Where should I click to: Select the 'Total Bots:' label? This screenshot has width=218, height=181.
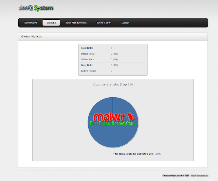(x=87, y=48)
